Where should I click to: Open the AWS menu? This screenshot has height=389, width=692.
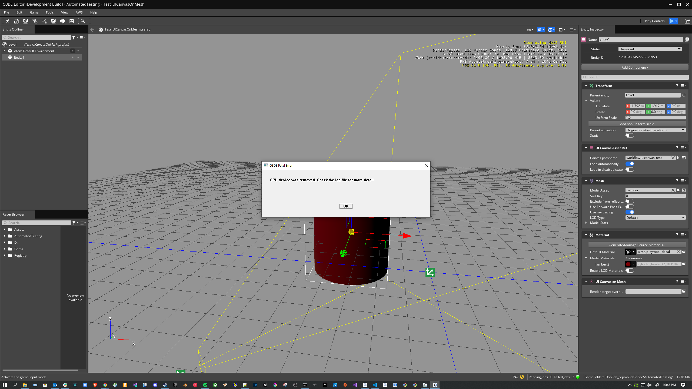[x=79, y=12]
